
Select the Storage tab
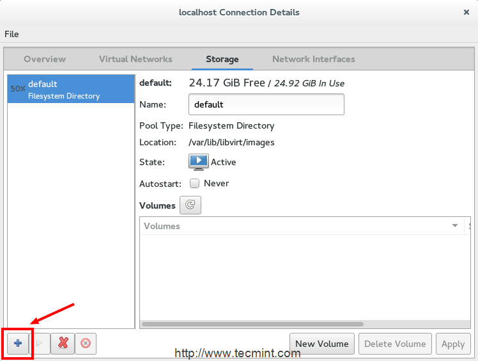[222, 59]
